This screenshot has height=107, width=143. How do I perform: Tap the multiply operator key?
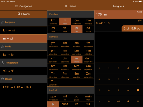click(x=128, y=79)
